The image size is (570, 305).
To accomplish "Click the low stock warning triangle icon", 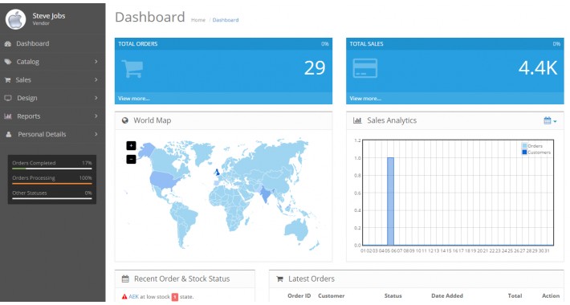I will pyautogui.click(x=124, y=297).
